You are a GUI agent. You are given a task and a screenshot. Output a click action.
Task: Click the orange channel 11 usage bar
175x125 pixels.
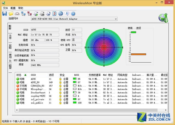click(x=139, y=54)
